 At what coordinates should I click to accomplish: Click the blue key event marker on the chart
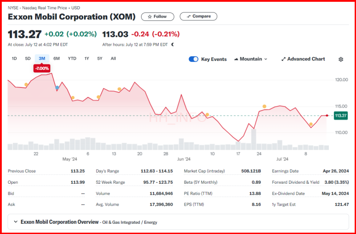57,88
